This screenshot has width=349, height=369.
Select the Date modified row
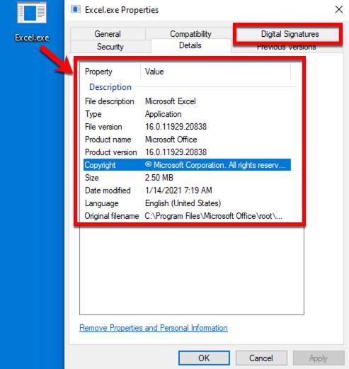(x=187, y=191)
